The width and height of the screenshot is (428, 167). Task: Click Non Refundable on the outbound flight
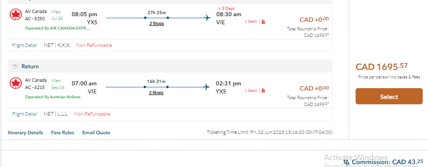tap(94, 45)
